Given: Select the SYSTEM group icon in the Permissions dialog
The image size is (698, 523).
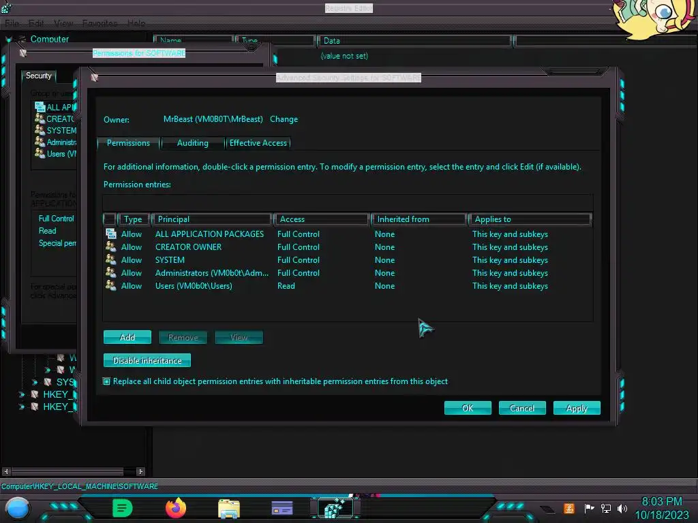Looking at the screenshot, I should point(40,130).
